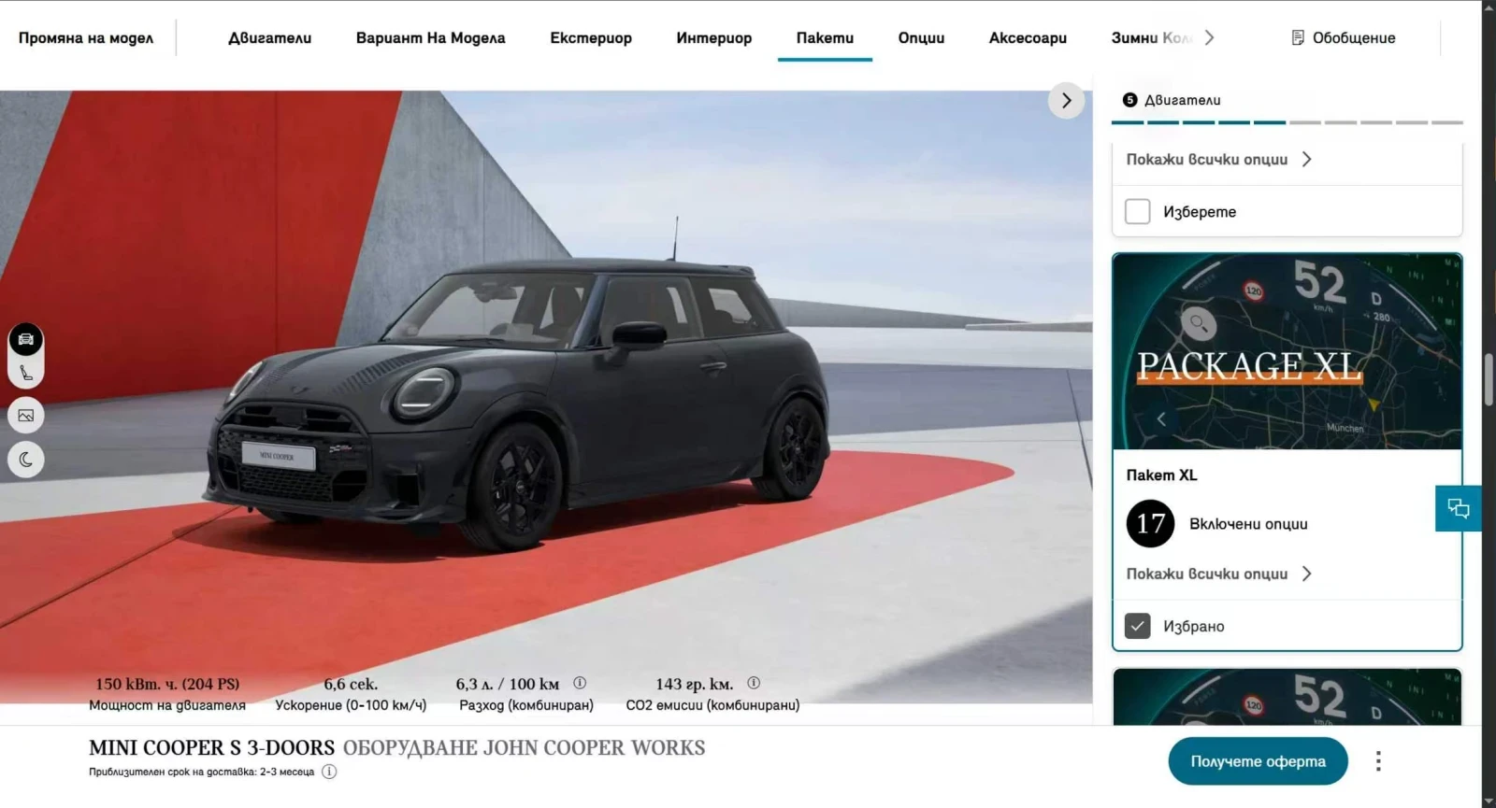The height and width of the screenshot is (808, 1496).
Task: Open the three-dot more options menu
Action: 1378,761
